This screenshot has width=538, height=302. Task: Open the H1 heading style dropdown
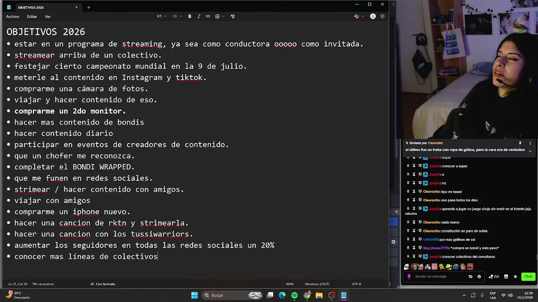[161, 16]
